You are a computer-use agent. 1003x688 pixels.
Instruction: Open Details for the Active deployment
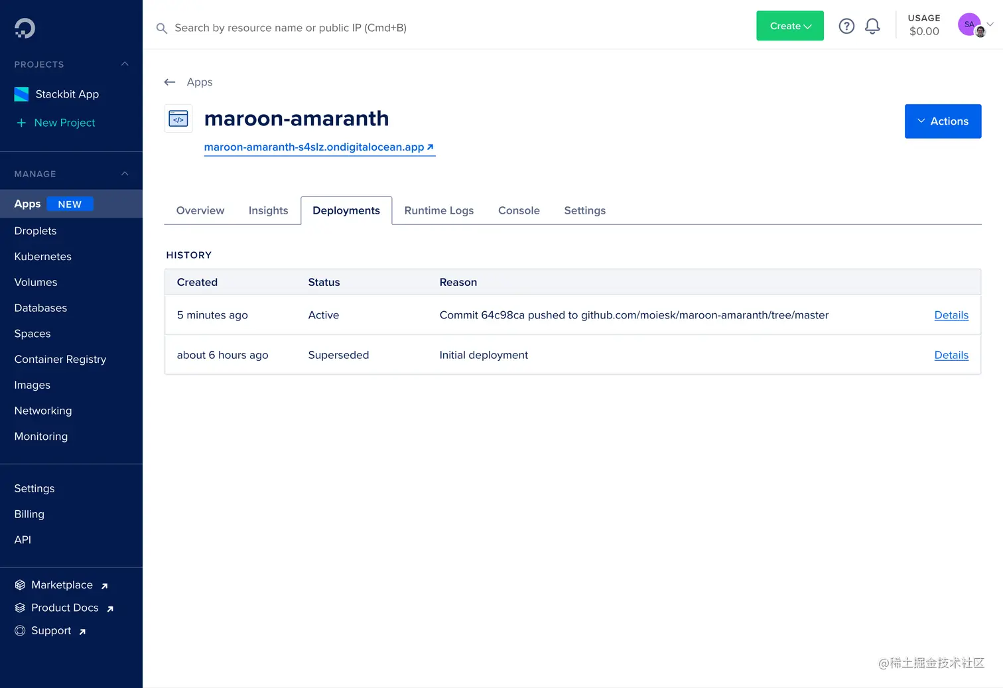point(951,315)
